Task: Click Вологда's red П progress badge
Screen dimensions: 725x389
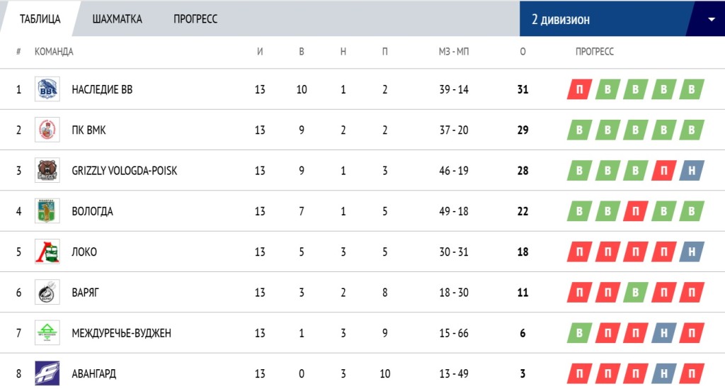Action: 636,211
